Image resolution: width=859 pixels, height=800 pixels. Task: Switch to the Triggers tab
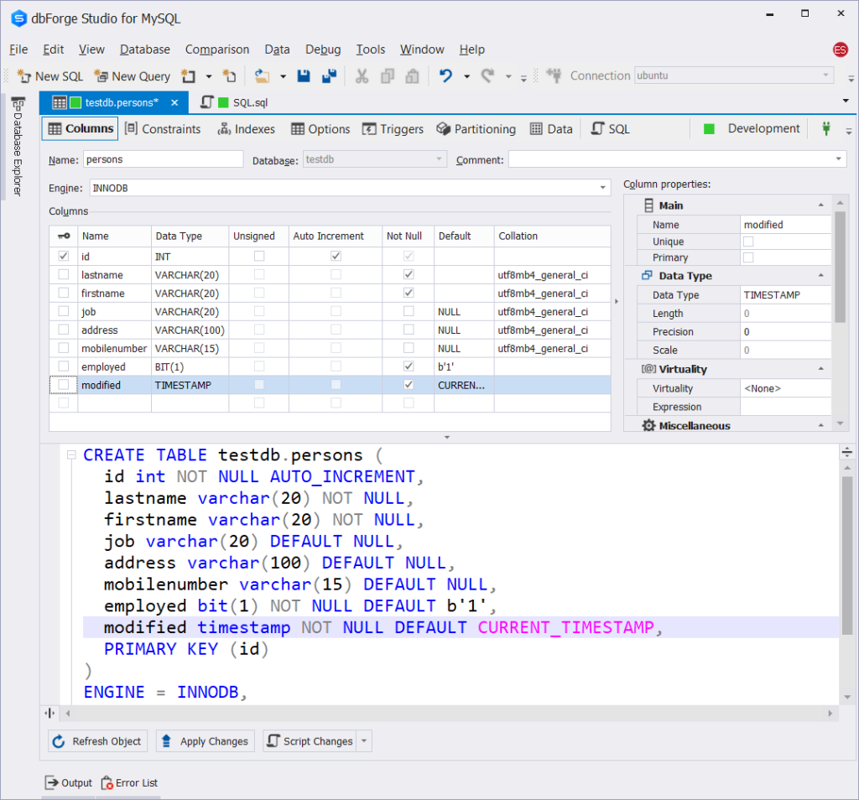point(393,128)
